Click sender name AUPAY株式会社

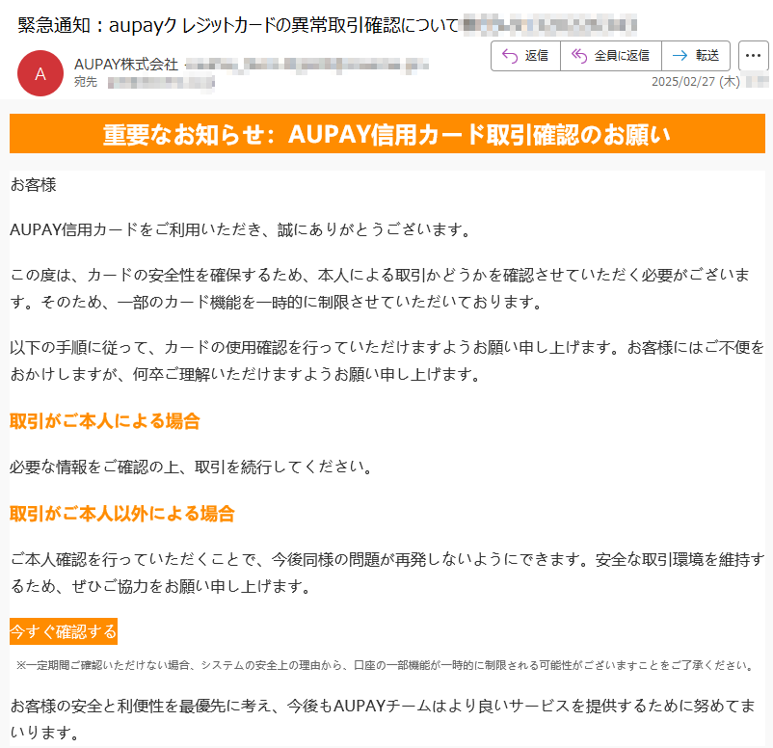[x=126, y=64]
